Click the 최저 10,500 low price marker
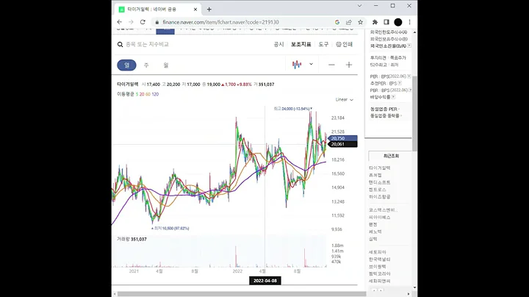Screen dimensions: 529x297 (170, 229)
